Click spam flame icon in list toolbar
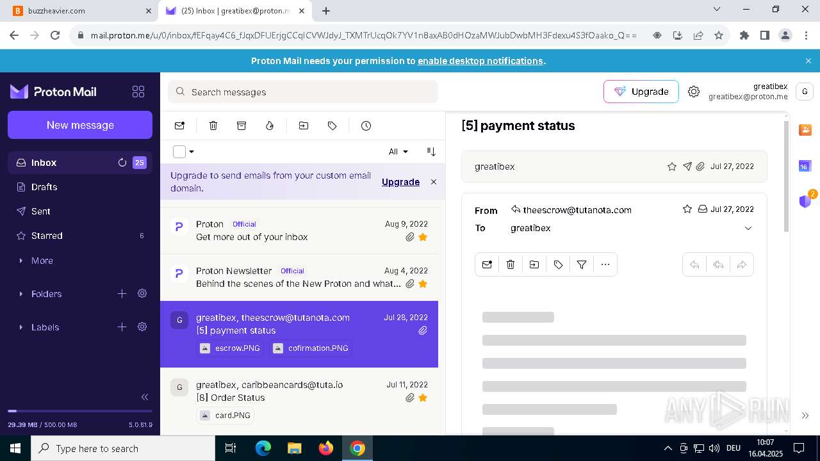Viewport: 820px width, 461px height. (x=270, y=125)
